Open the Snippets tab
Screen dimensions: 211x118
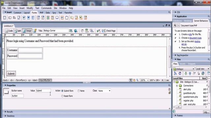tap(192, 64)
